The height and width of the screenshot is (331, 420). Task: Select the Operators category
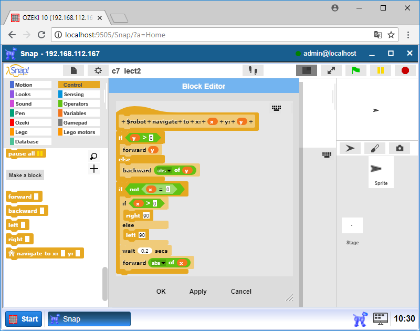click(x=79, y=104)
